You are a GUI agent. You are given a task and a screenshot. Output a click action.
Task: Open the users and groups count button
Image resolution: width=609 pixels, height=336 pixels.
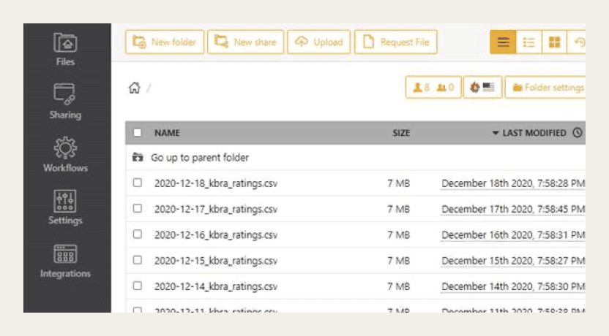[433, 87]
